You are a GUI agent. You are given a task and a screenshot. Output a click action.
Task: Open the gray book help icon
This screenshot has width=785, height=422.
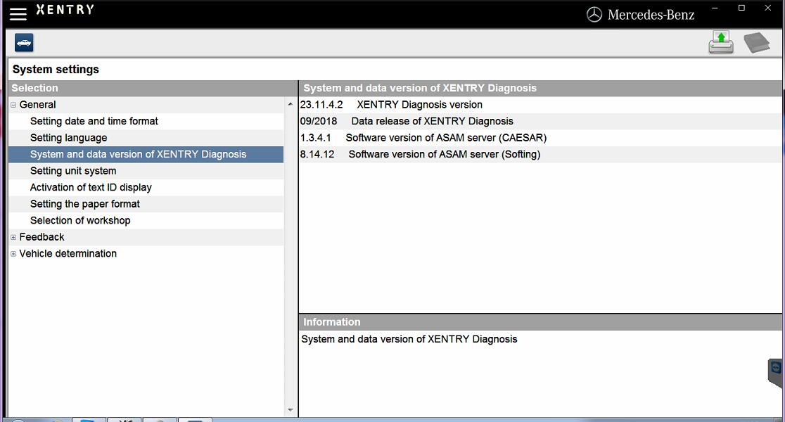point(756,43)
